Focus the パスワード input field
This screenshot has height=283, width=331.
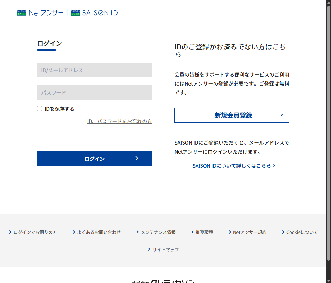94,92
